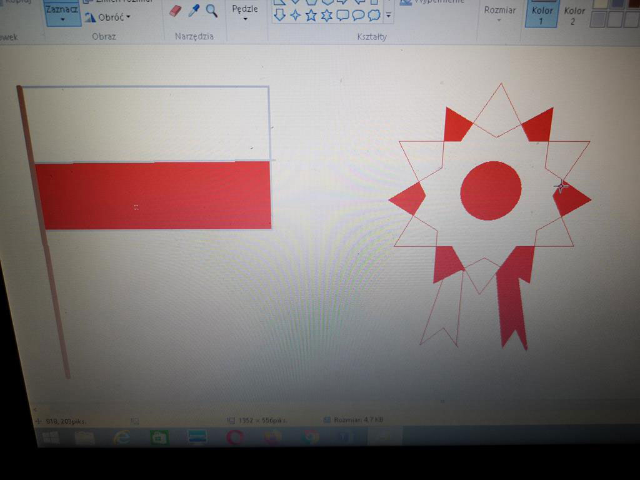
Task: Open the Pędzle brushes dropdown
Action: click(245, 12)
